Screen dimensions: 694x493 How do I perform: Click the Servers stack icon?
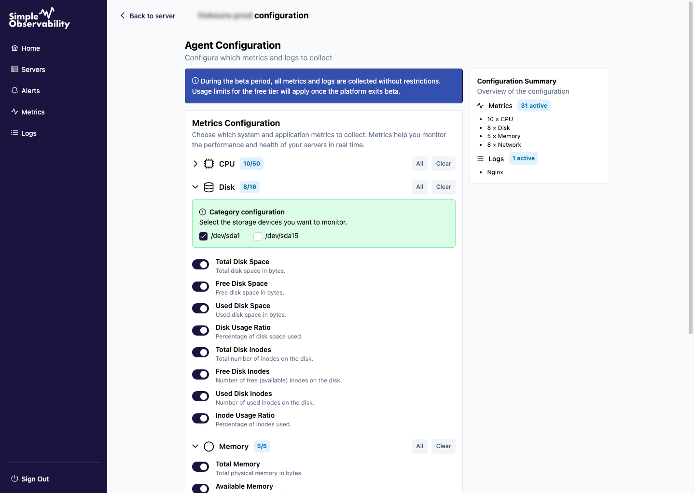[15, 69]
